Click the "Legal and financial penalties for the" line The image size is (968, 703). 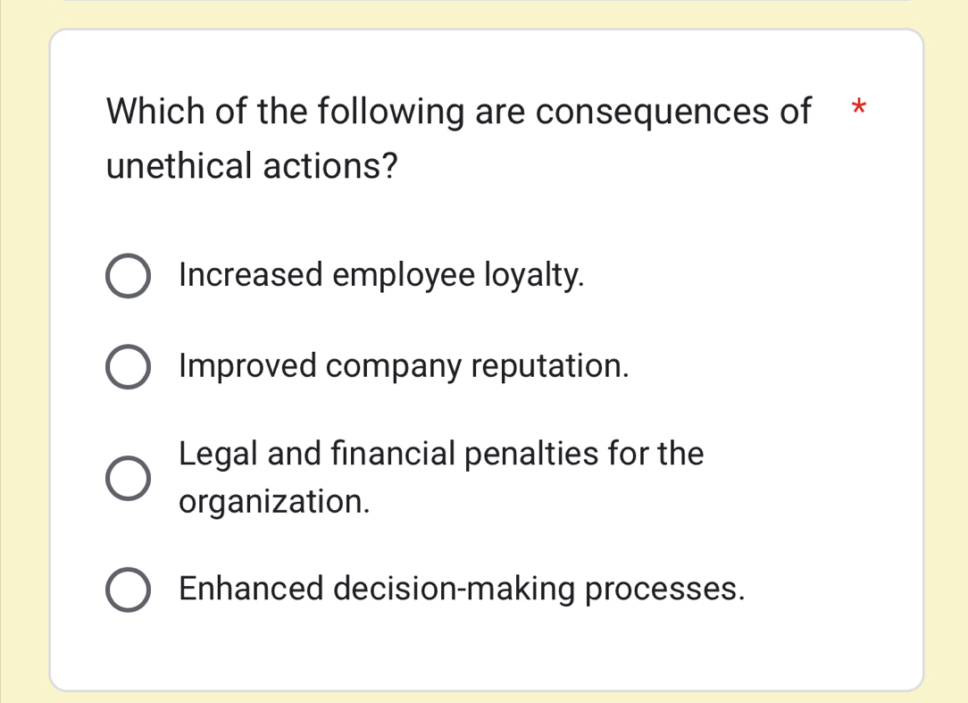click(x=441, y=454)
